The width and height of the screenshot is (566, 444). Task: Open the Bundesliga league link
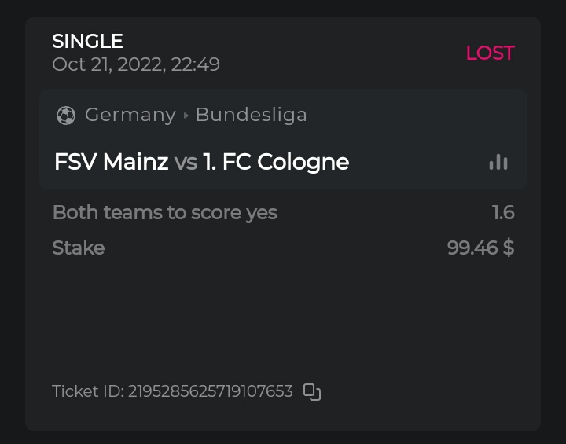pyautogui.click(x=251, y=115)
